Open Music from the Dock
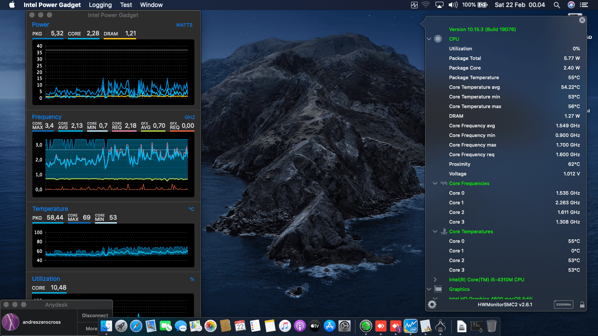This screenshot has height=336, width=598. pyautogui.click(x=285, y=325)
